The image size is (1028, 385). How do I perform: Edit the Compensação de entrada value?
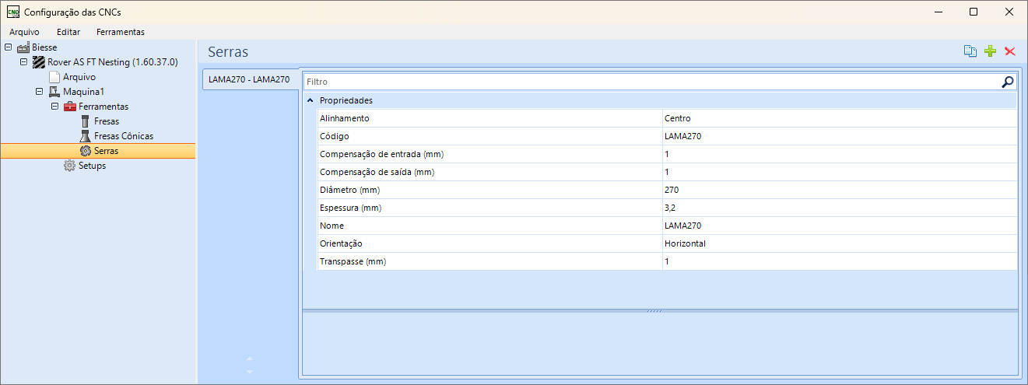[x=839, y=154]
